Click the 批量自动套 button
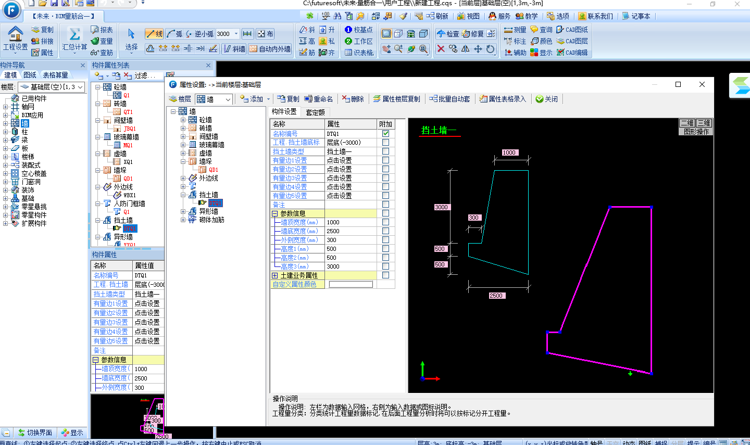 449,99
